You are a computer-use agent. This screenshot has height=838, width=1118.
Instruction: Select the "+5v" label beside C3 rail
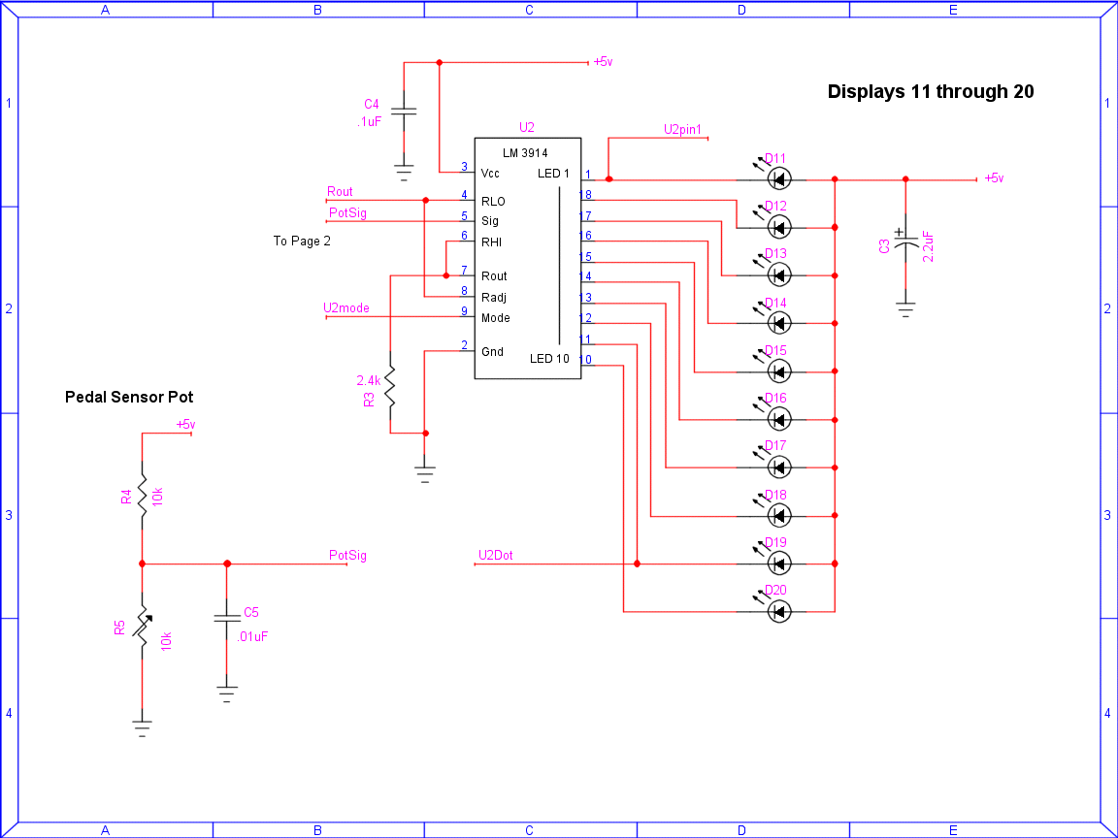[x=994, y=178]
